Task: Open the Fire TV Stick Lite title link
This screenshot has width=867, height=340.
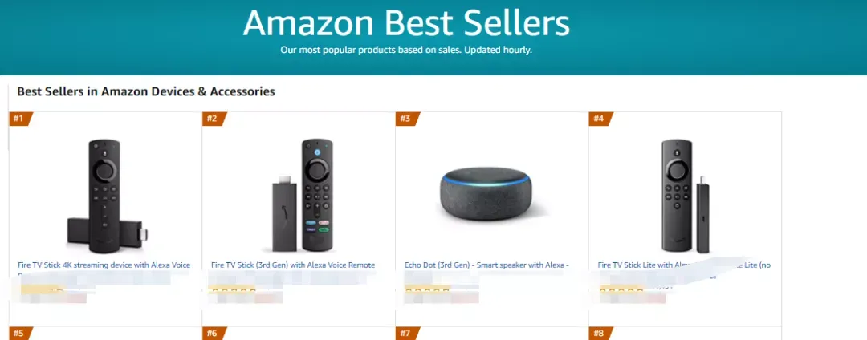Action: (684, 265)
